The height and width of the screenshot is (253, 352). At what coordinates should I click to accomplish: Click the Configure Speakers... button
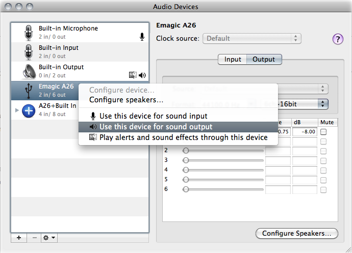[x=297, y=234]
